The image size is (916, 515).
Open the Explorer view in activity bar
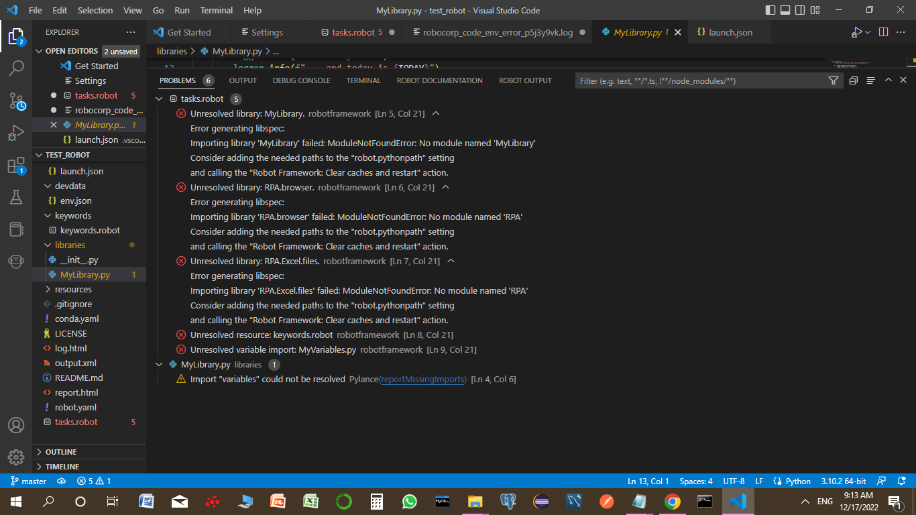pos(16,36)
